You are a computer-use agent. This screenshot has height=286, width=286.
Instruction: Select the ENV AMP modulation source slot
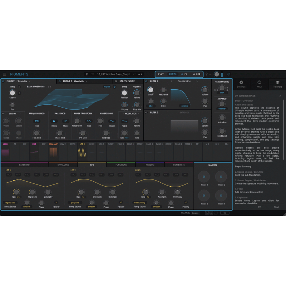pos(53,151)
